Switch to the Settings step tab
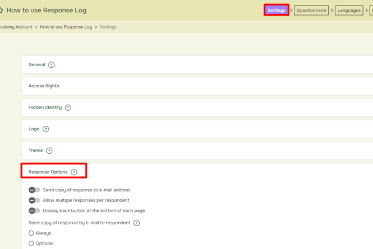373x249 pixels. tap(277, 10)
